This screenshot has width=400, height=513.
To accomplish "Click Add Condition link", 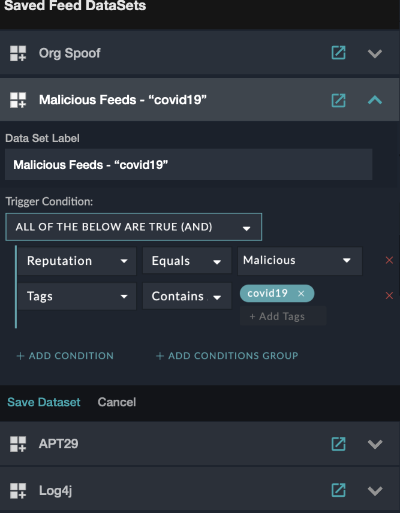I will pyautogui.click(x=65, y=356).
